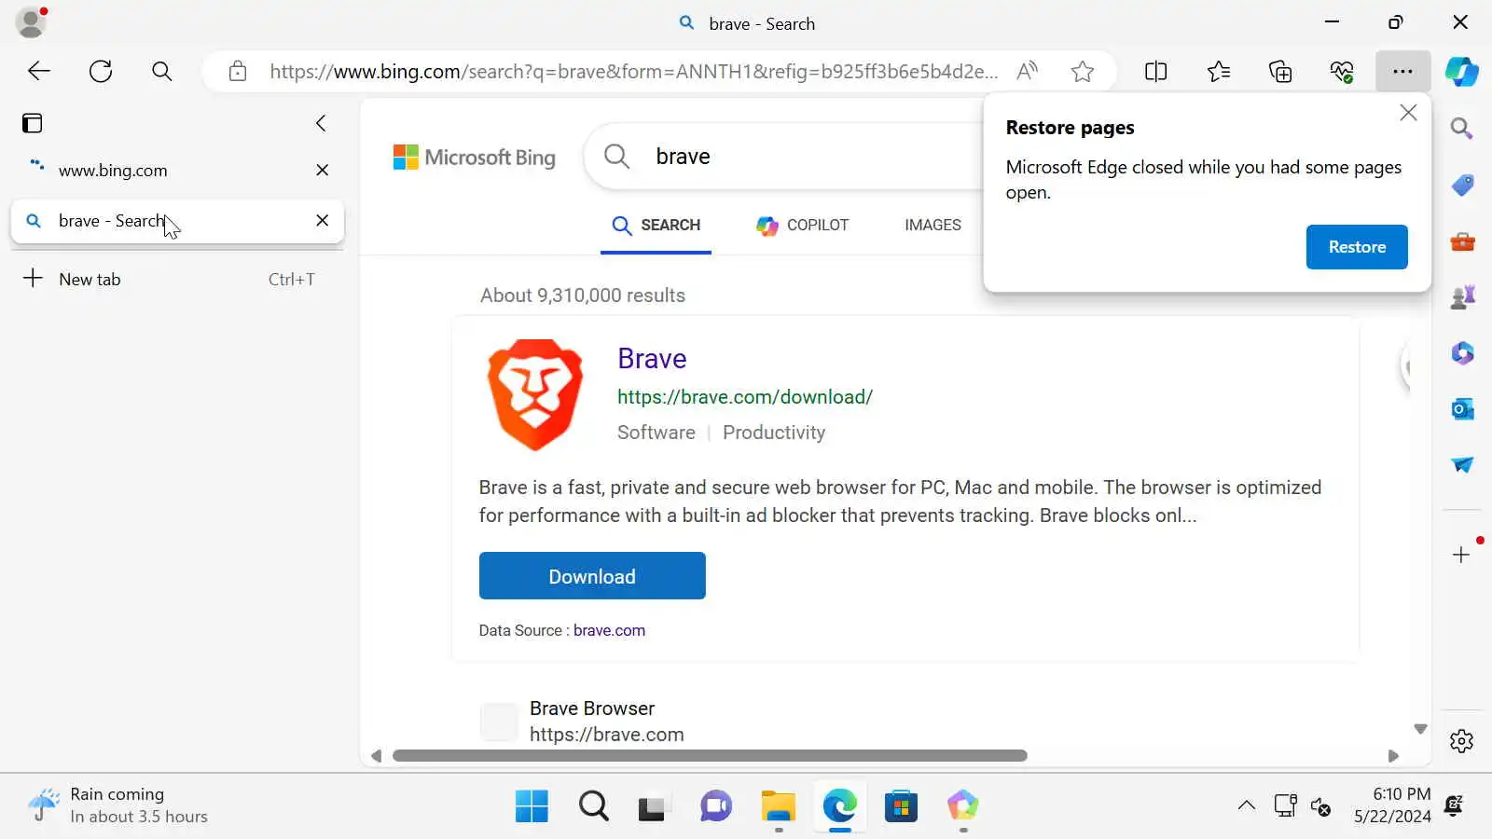Select the SEARCH tab
Viewport: 1492px width, 839px height.
pos(656,225)
